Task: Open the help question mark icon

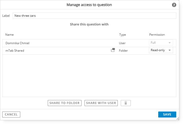Action: 174,5
